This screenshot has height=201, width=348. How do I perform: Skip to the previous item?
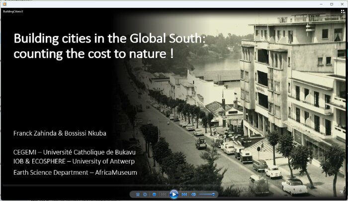coord(164,195)
